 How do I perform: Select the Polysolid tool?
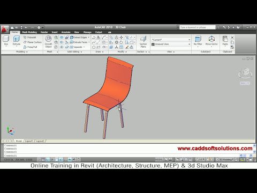[30, 38]
